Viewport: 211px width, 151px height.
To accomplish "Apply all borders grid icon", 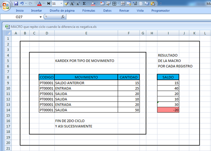I will (114, 4).
